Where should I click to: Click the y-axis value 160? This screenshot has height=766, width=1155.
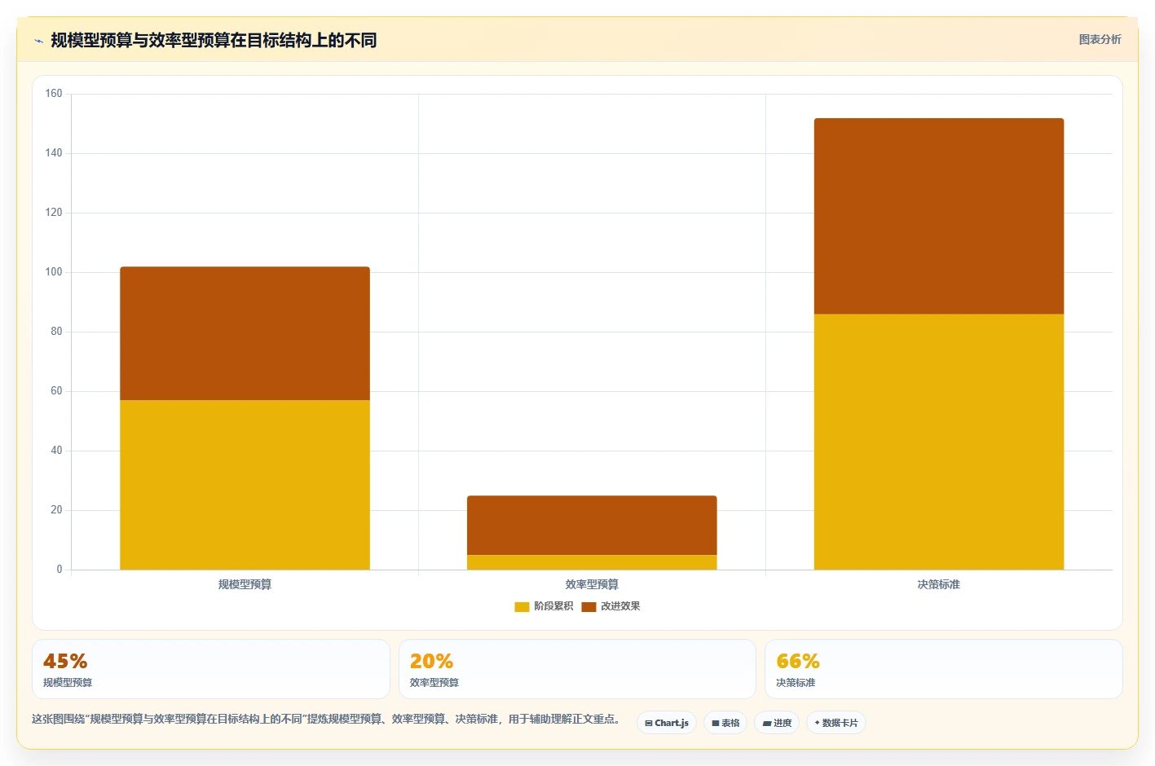(x=54, y=94)
